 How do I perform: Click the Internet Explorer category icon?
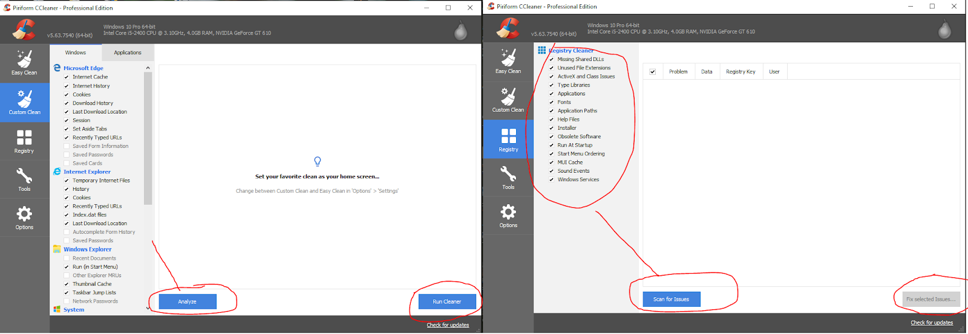click(x=57, y=172)
